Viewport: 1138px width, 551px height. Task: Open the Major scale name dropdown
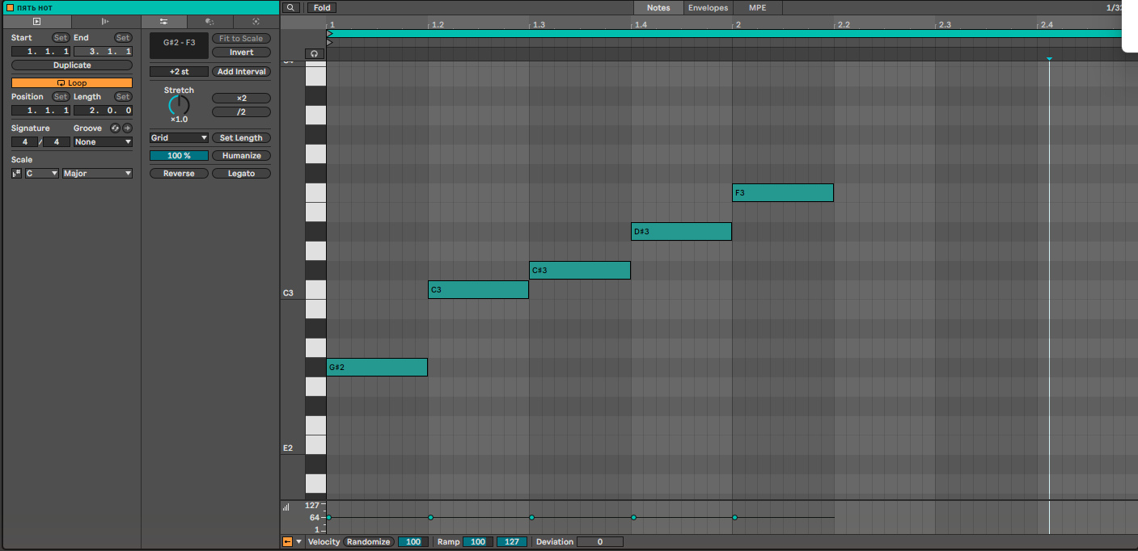pyautogui.click(x=98, y=174)
